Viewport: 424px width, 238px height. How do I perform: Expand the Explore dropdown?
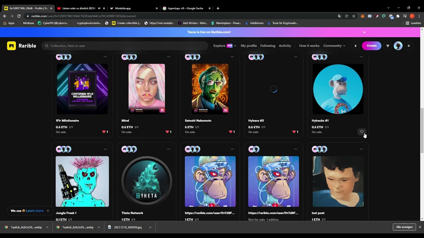coord(225,46)
